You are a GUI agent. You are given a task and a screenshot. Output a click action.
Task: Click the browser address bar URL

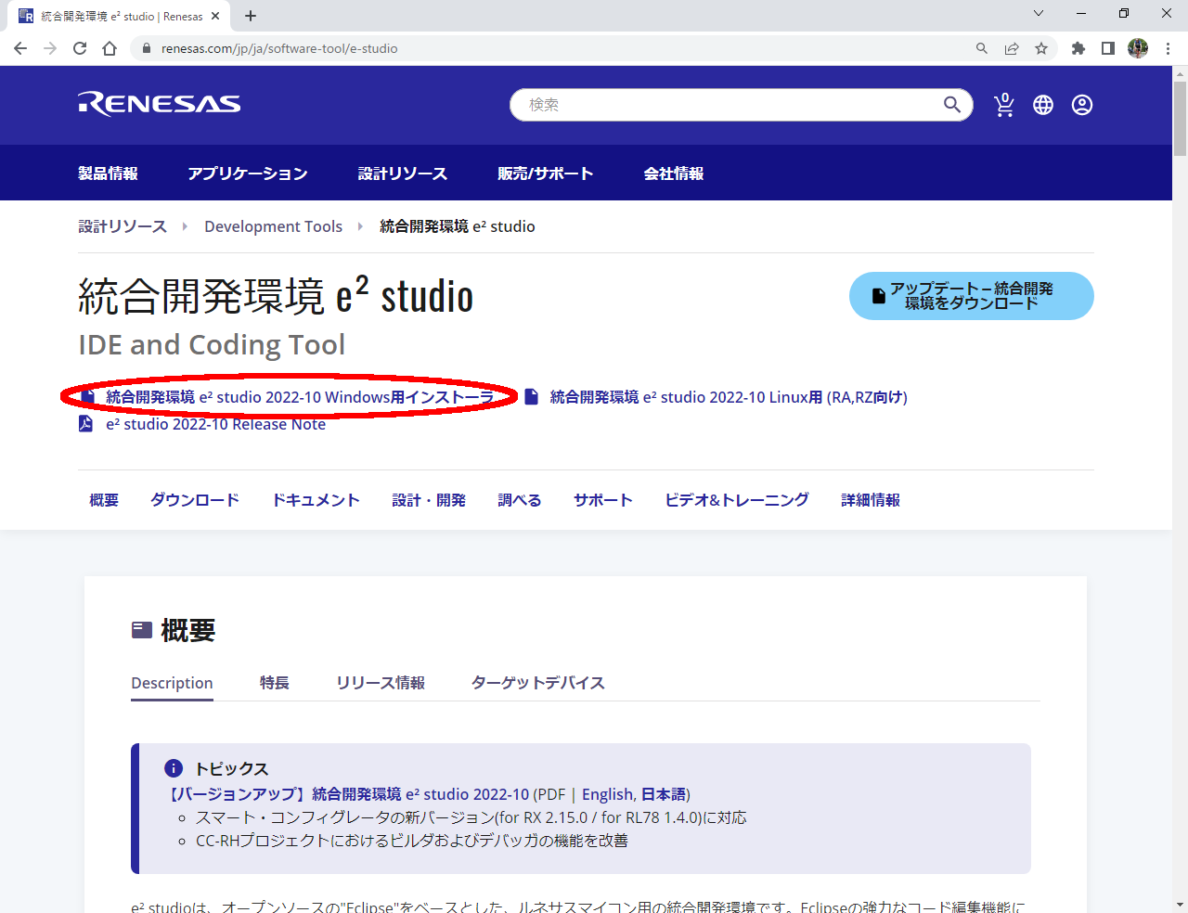coord(279,48)
